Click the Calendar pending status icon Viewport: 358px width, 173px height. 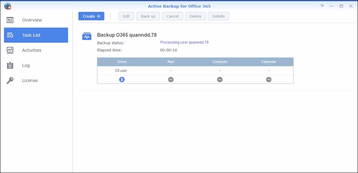[x=268, y=79]
